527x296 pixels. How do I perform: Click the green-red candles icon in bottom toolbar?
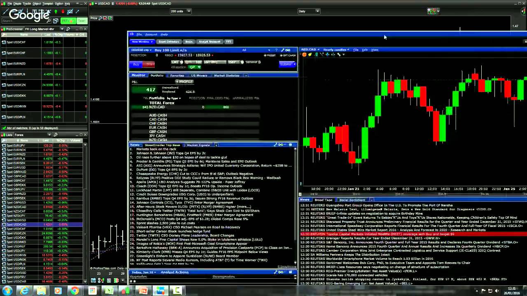coord(117,280)
